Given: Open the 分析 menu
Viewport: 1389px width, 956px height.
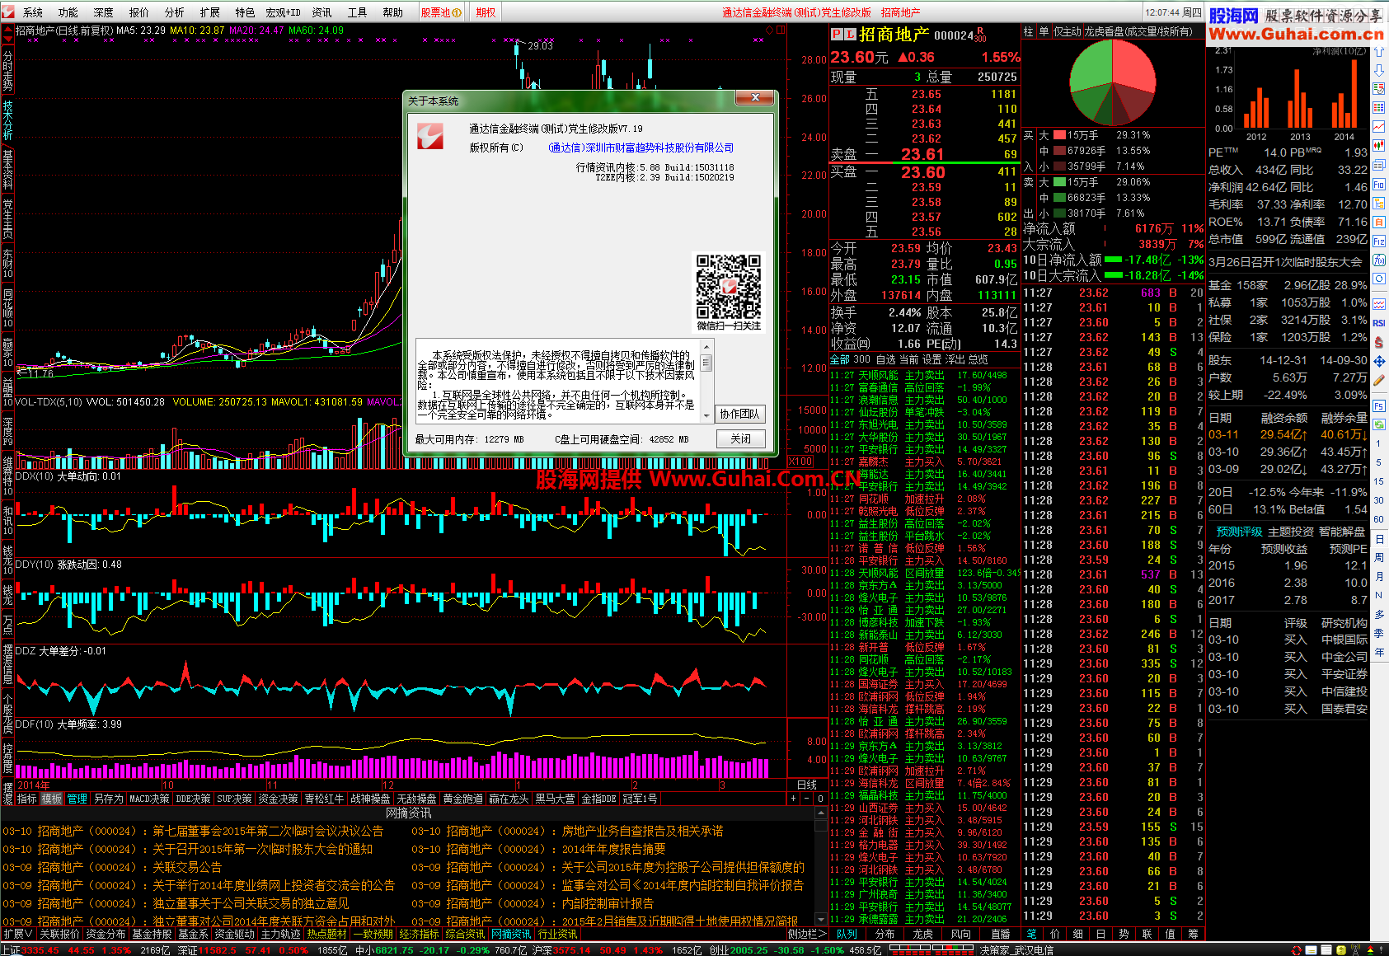Looking at the screenshot, I should [175, 12].
